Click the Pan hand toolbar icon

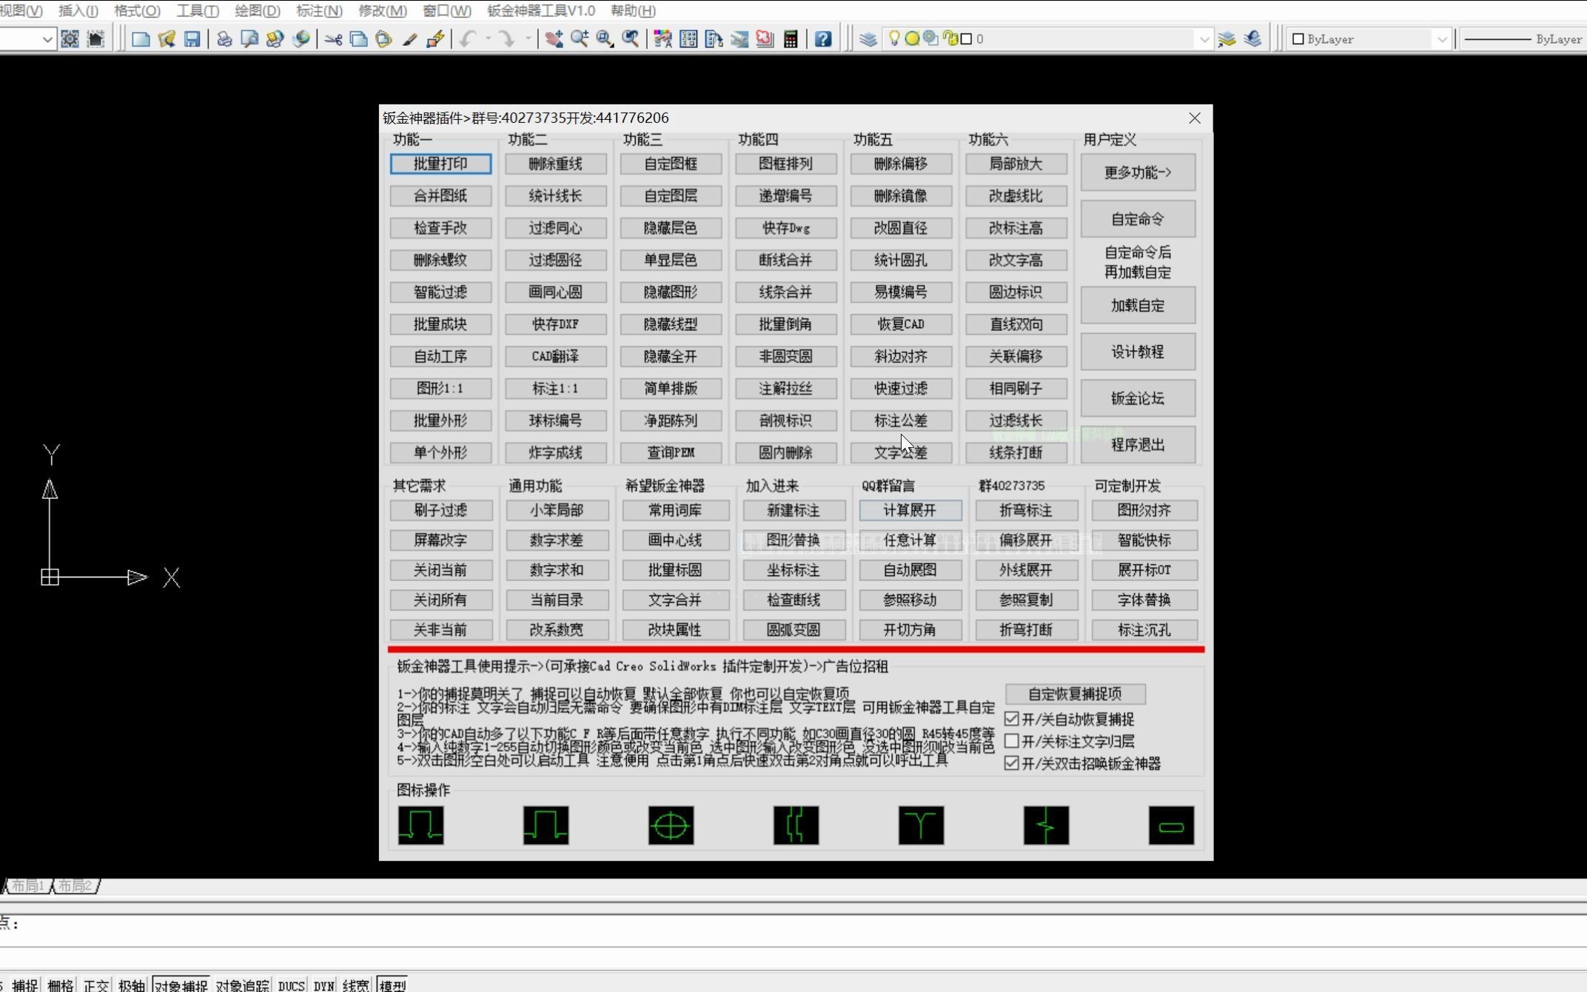pos(554,39)
